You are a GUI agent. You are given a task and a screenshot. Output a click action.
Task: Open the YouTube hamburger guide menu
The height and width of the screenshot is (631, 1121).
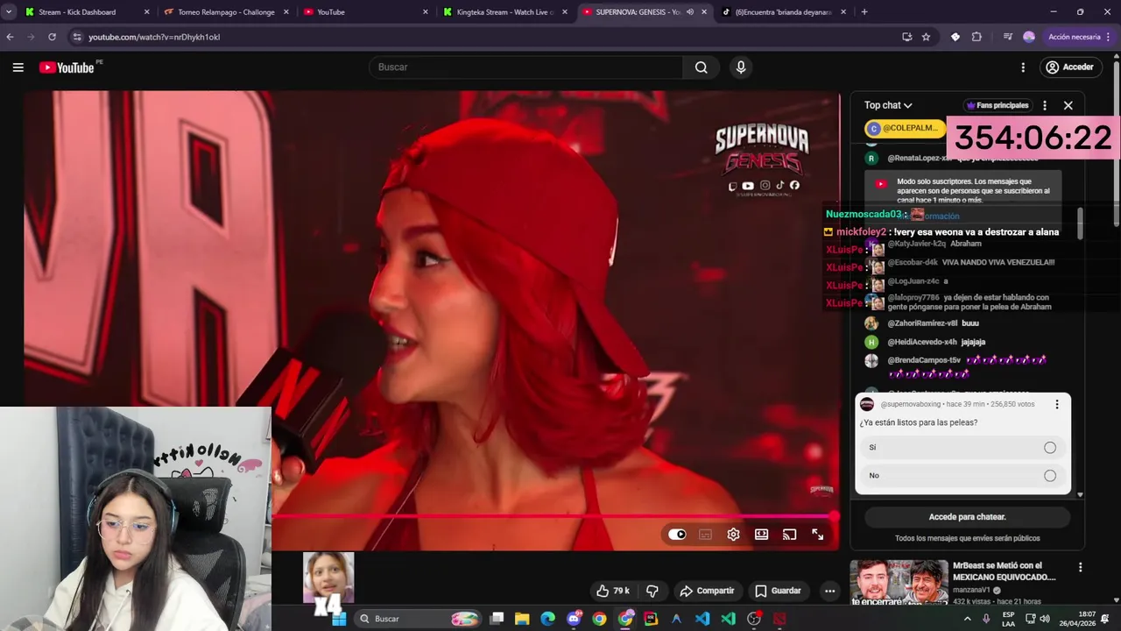coord(18,67)
